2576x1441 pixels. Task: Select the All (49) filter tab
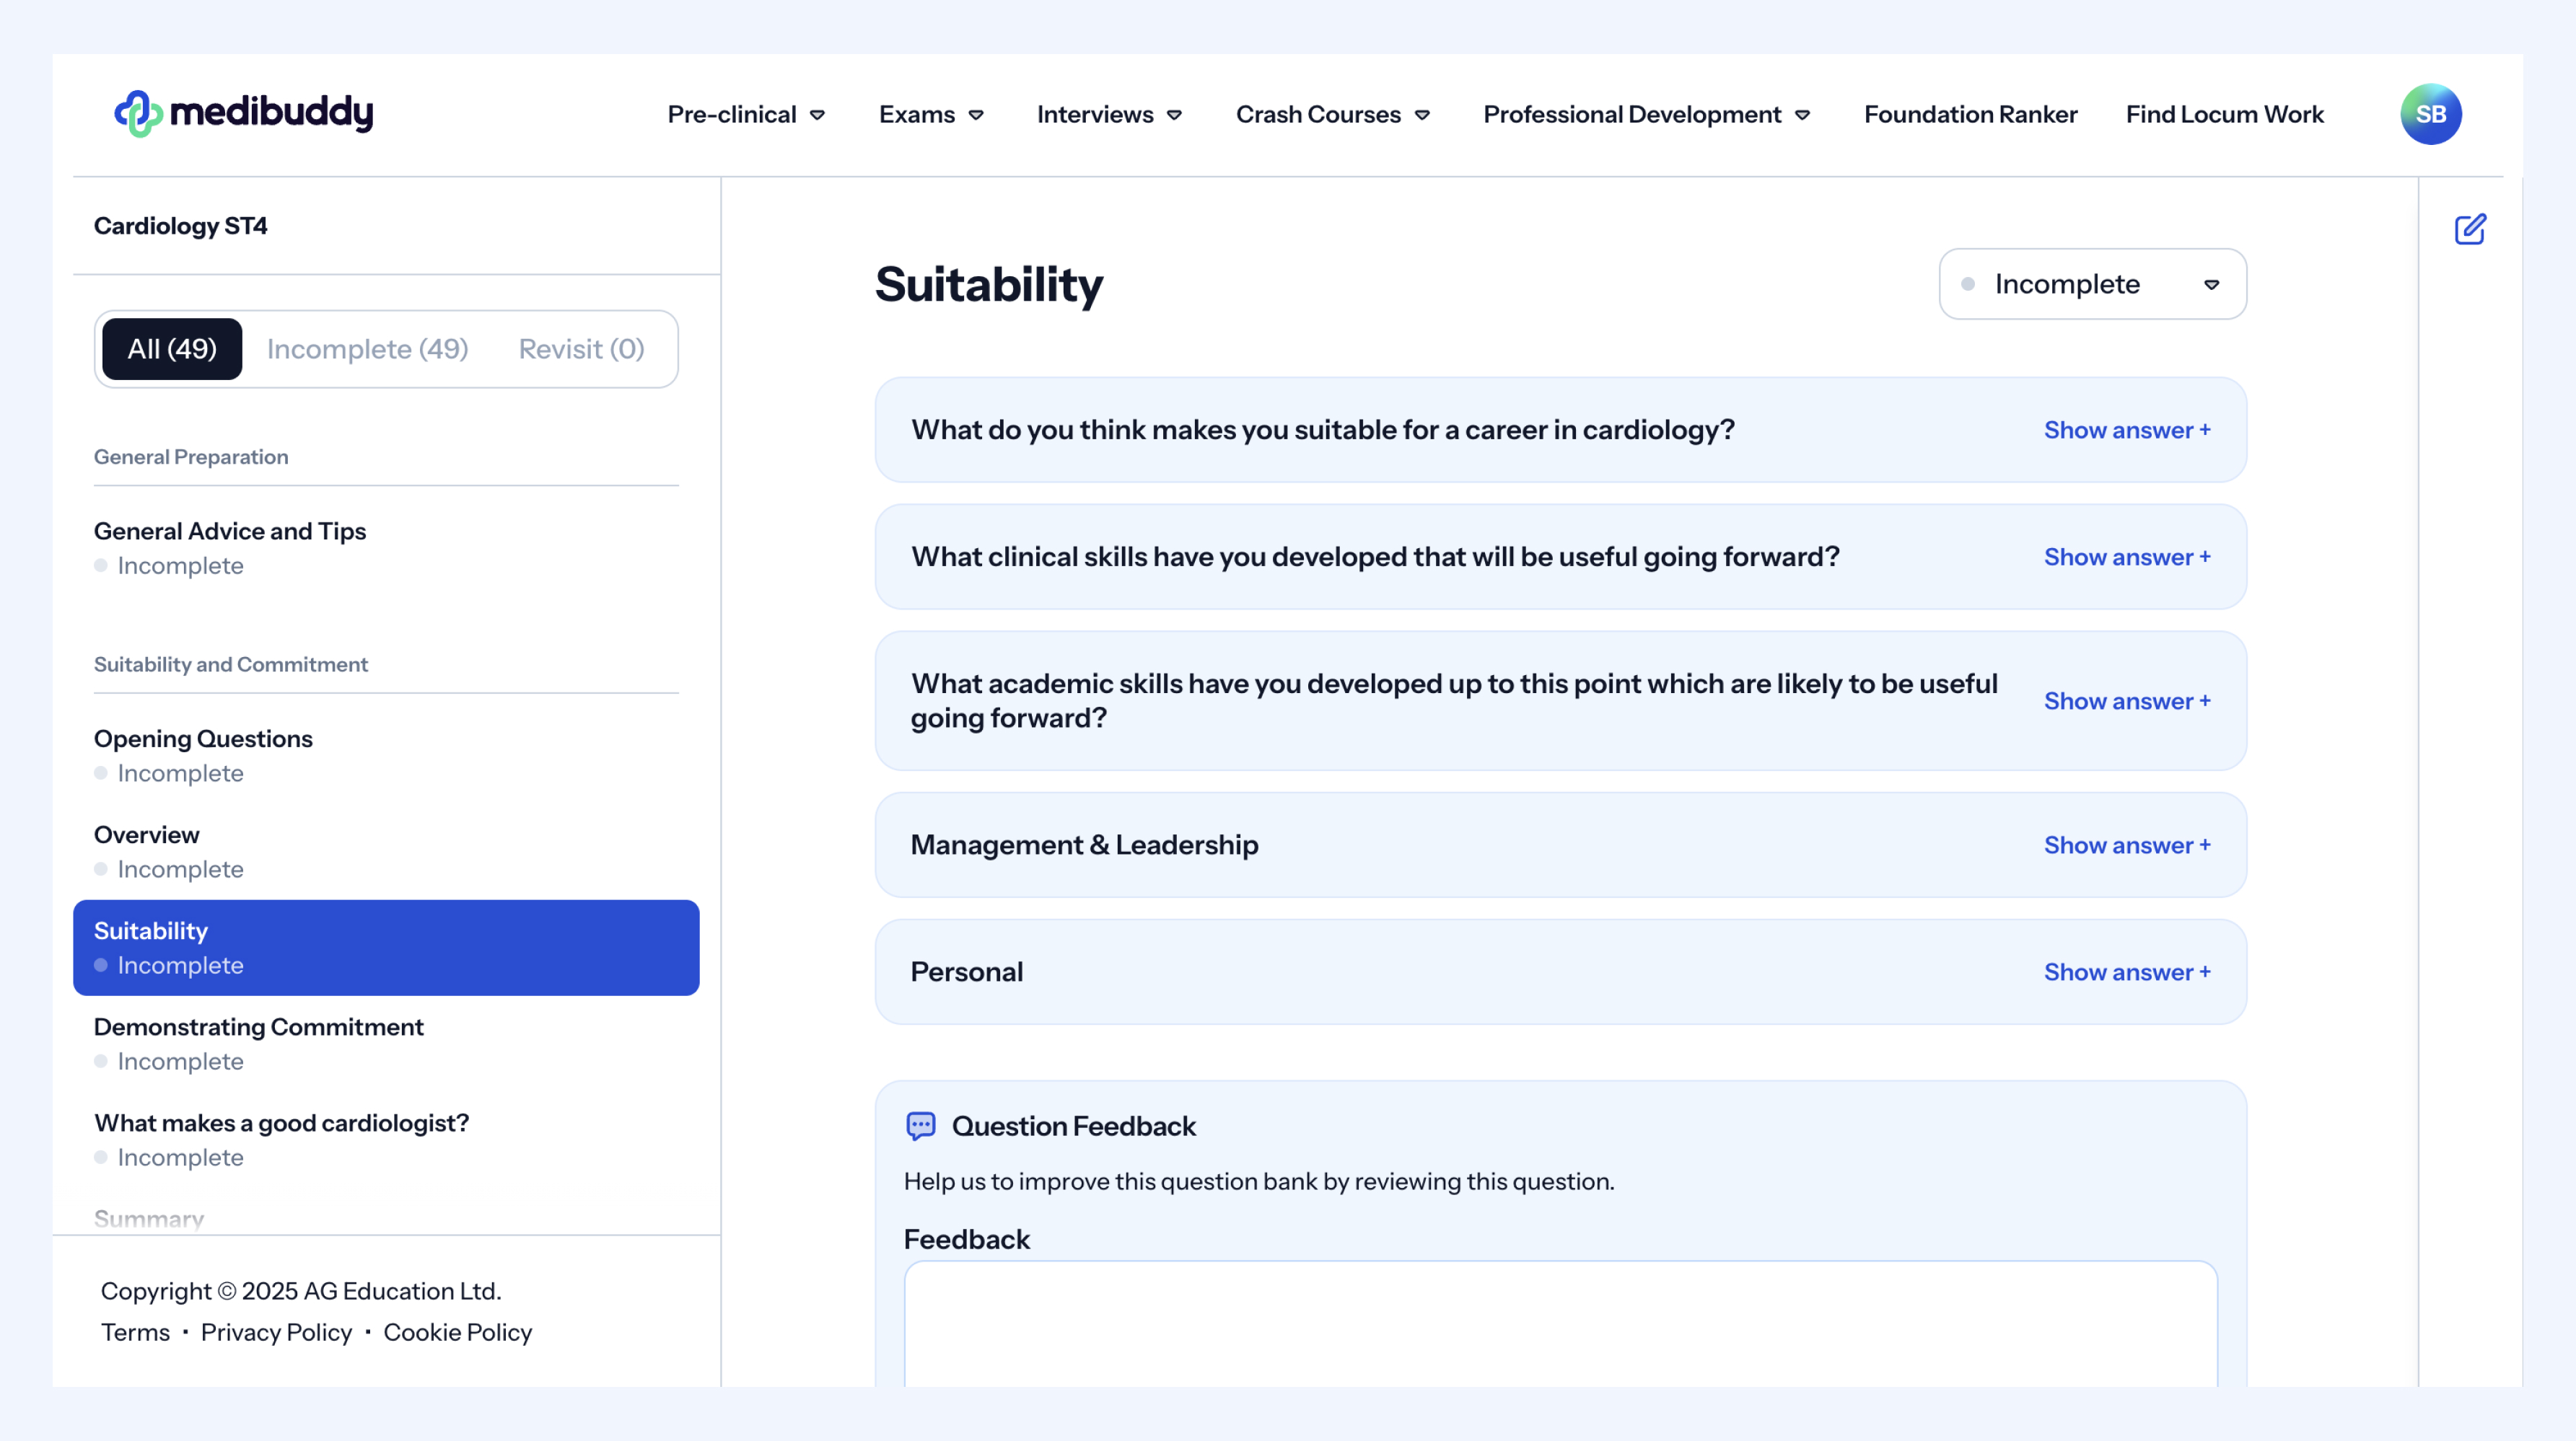pyautogui.click(x=172, y=349)
